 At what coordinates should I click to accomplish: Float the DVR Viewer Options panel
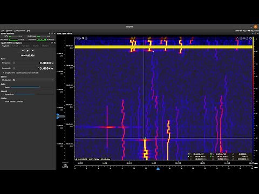coord(52,43)
